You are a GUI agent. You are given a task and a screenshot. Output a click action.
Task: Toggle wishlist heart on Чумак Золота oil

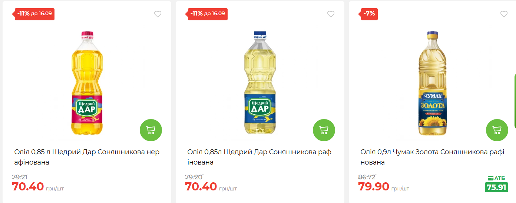pos(504,14)
